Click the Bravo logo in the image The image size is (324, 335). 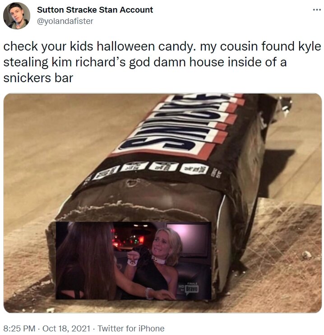click(x=192, y=289)
